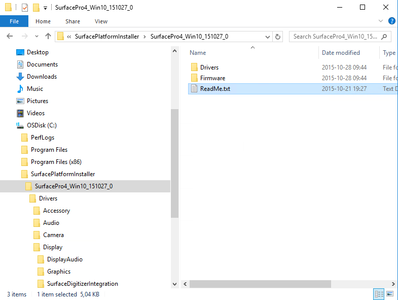398x300 pixels.
Task: Select Program Files folder in the tree
Action: point(45,150)
